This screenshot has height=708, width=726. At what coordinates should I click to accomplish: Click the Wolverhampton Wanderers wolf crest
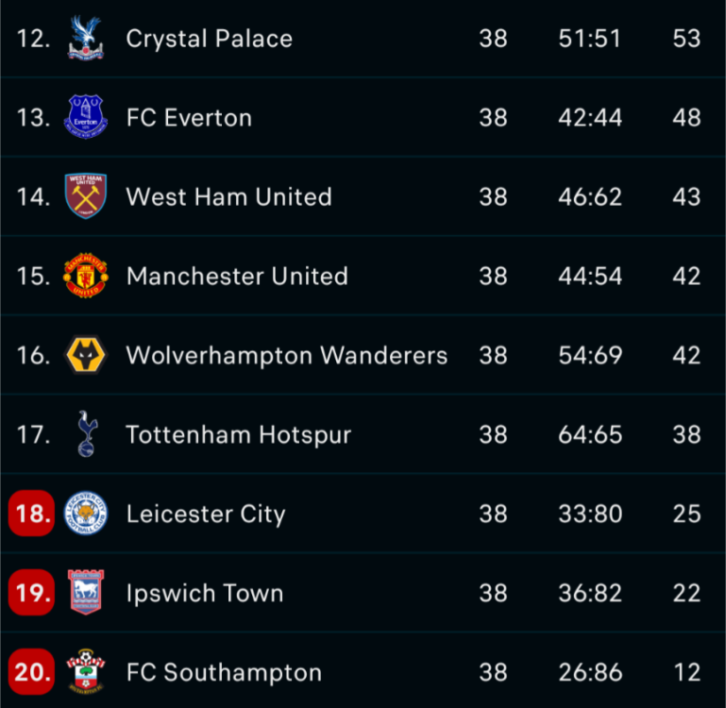tap(85, 355)
